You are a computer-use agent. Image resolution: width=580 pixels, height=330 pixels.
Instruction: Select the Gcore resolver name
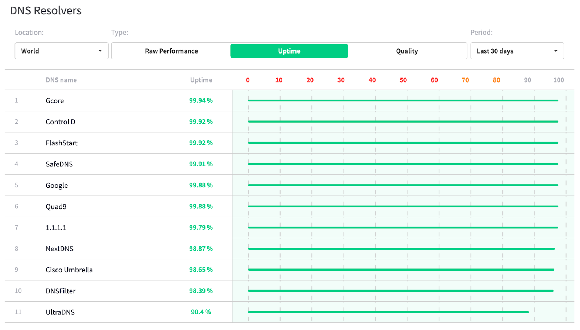pos(55,101)
